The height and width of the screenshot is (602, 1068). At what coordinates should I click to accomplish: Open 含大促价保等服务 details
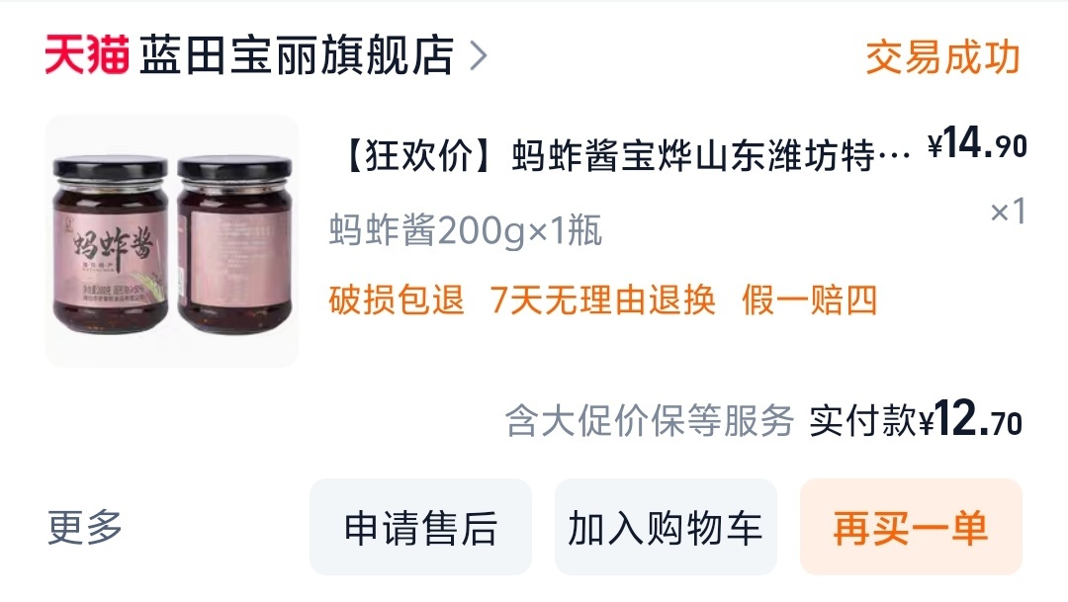(x=649, y=420)
